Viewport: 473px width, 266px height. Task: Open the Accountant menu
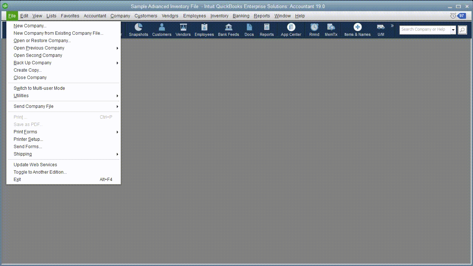pos(95,16)
